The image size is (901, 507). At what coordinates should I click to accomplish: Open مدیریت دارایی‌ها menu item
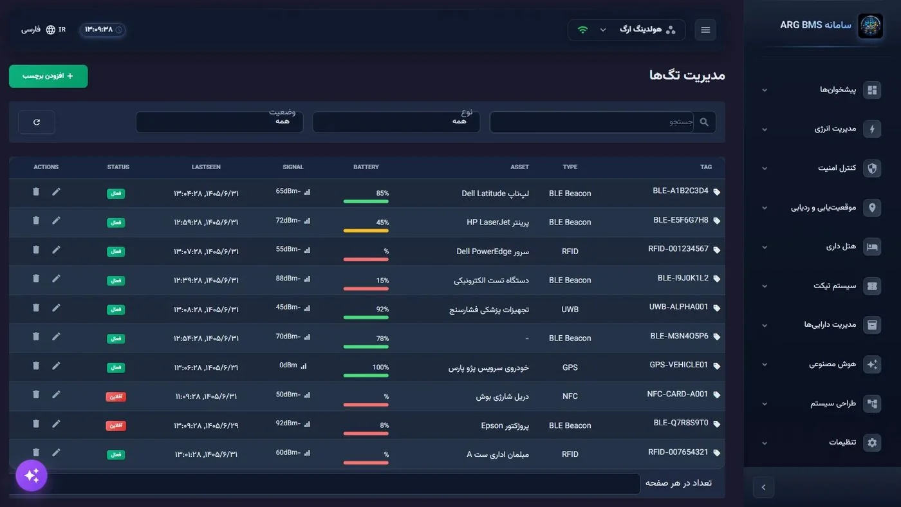click(822, 325)
